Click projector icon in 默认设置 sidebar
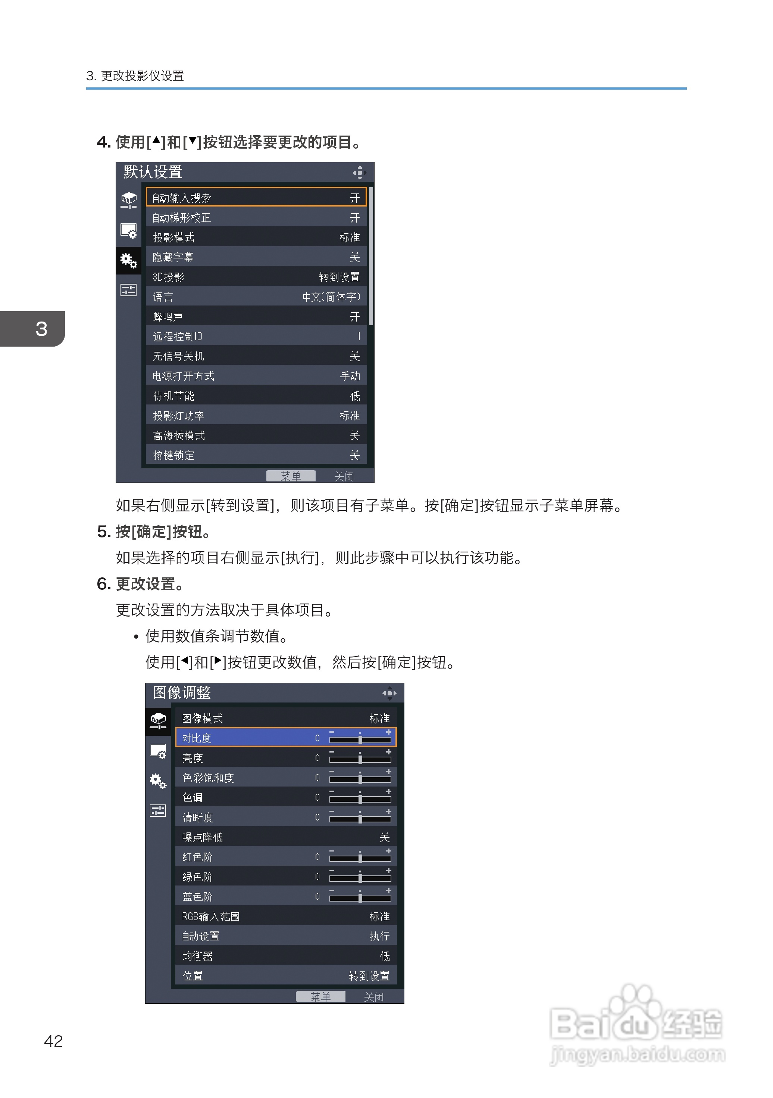This screenshot has height=1098, width=773. pos(128,200)
